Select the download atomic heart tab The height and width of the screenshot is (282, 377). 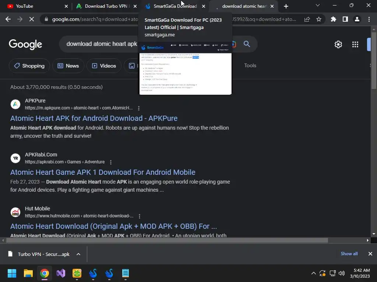coord(244,6)
